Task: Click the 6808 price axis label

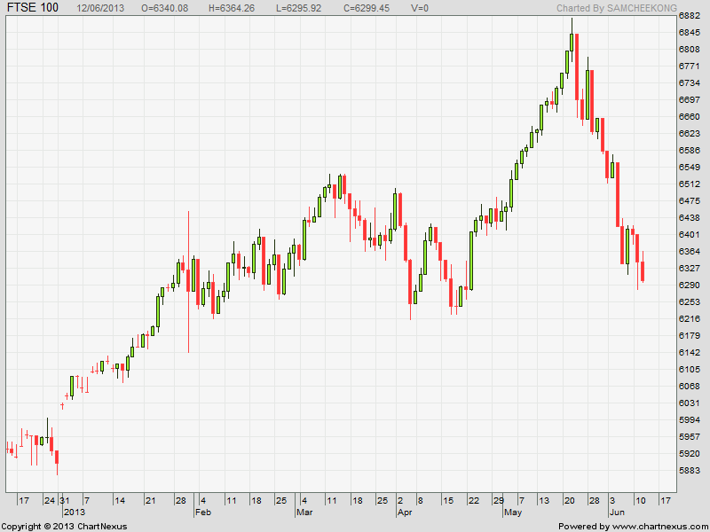Action: 690,50
